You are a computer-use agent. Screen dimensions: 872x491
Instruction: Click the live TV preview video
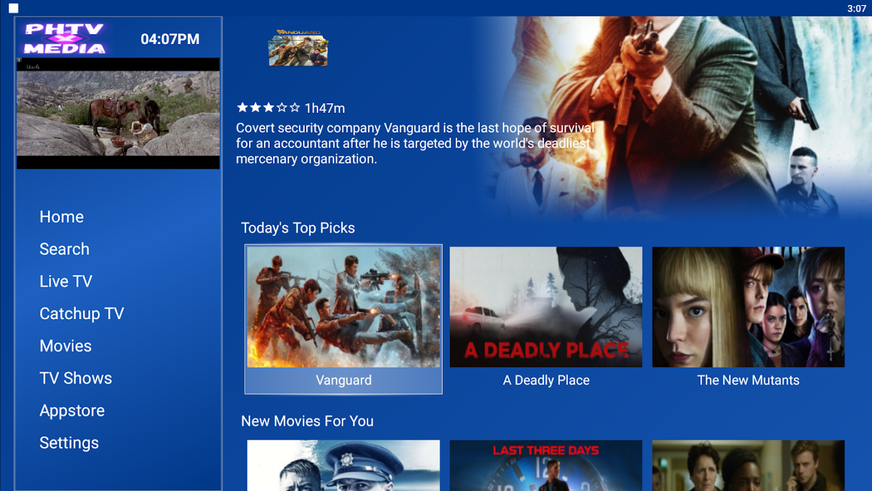[x=118, y=114]
